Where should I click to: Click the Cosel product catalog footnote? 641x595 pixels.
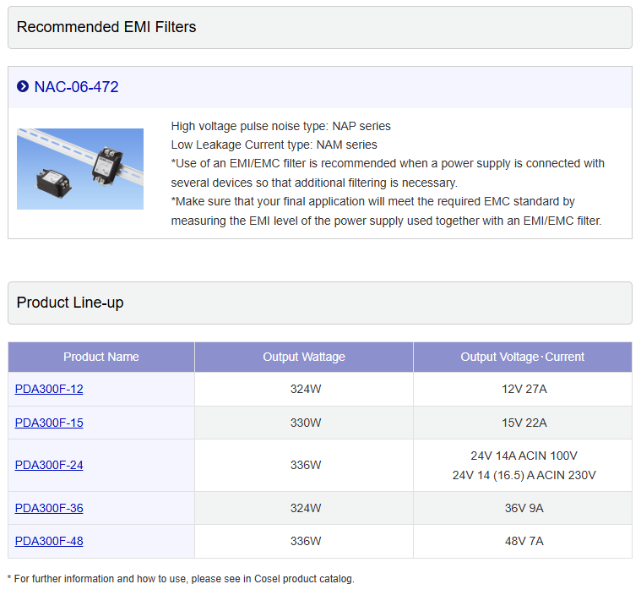[181, 579]
